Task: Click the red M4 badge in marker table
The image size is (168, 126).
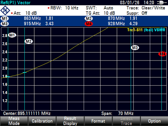Action: [x=89, y=24]
